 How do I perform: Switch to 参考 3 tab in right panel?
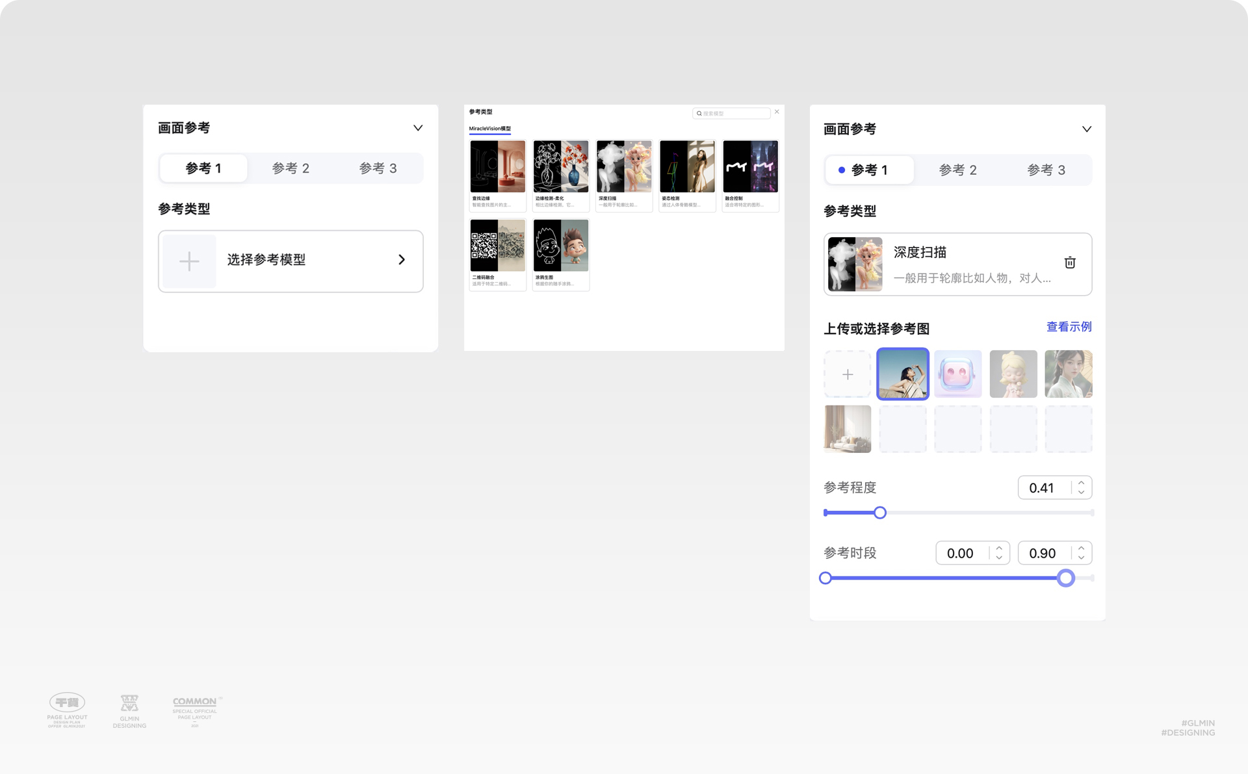coord(1046,170)
